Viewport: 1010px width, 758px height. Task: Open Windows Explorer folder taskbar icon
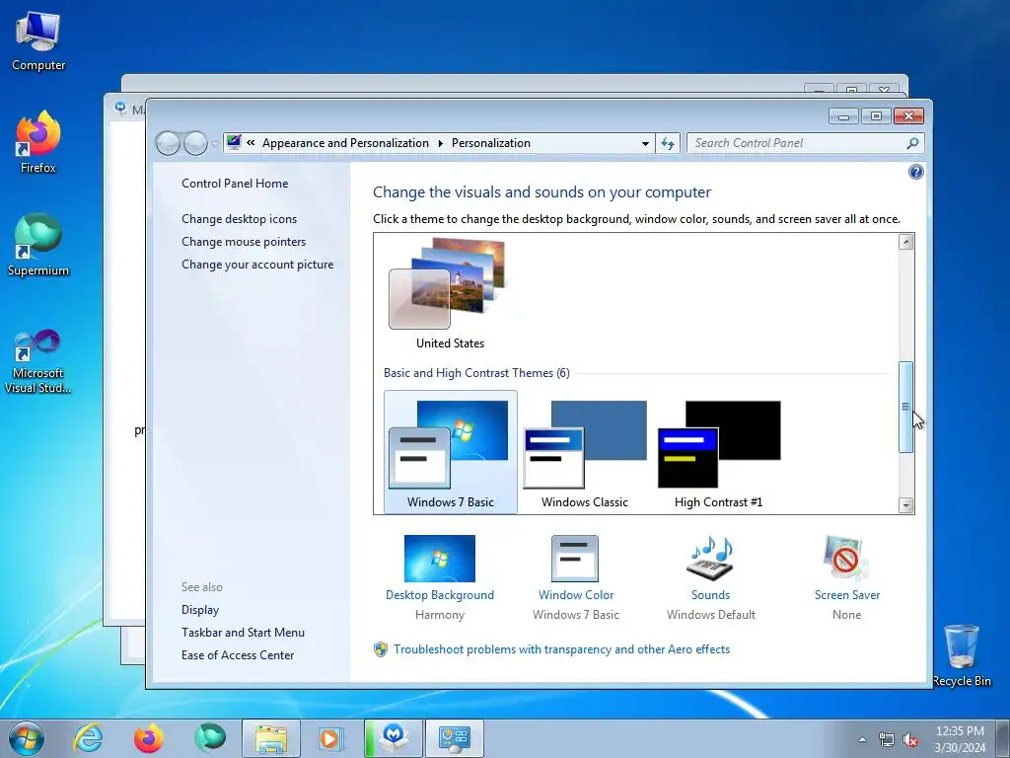click(271, 738)
